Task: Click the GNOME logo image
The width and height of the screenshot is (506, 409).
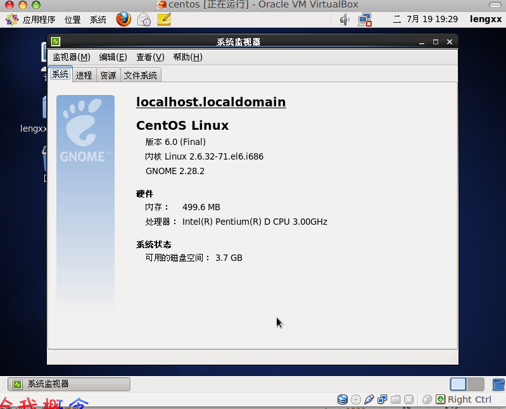Action: (85, 204)
